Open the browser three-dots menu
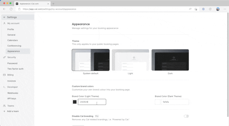Viewport: 229px width, 126px height. [225, 9]
